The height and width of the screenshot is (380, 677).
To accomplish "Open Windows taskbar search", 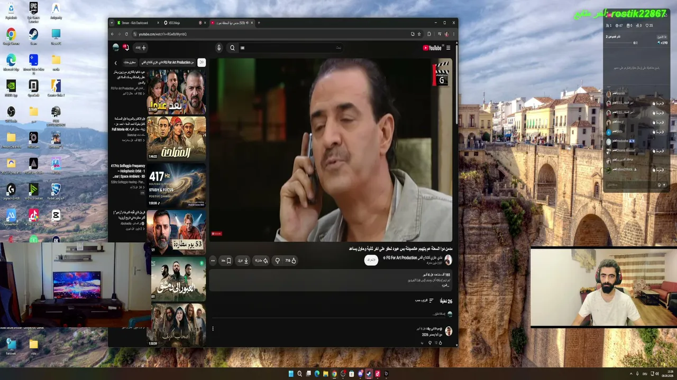I will (299, 374).
